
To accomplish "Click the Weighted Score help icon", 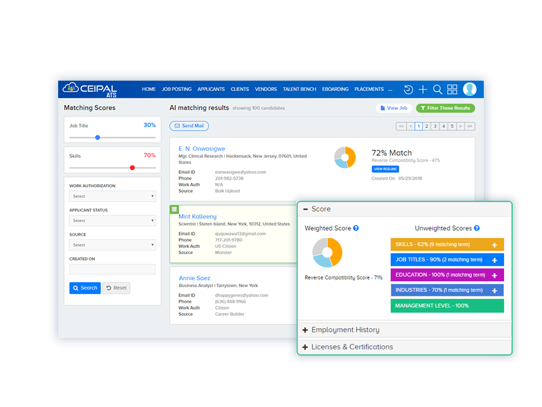I will click(356, 228).
